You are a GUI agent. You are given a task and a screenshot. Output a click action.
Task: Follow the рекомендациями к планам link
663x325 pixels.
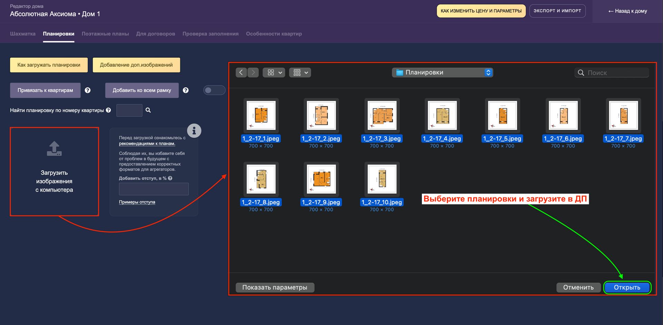(x=147, y=144)
